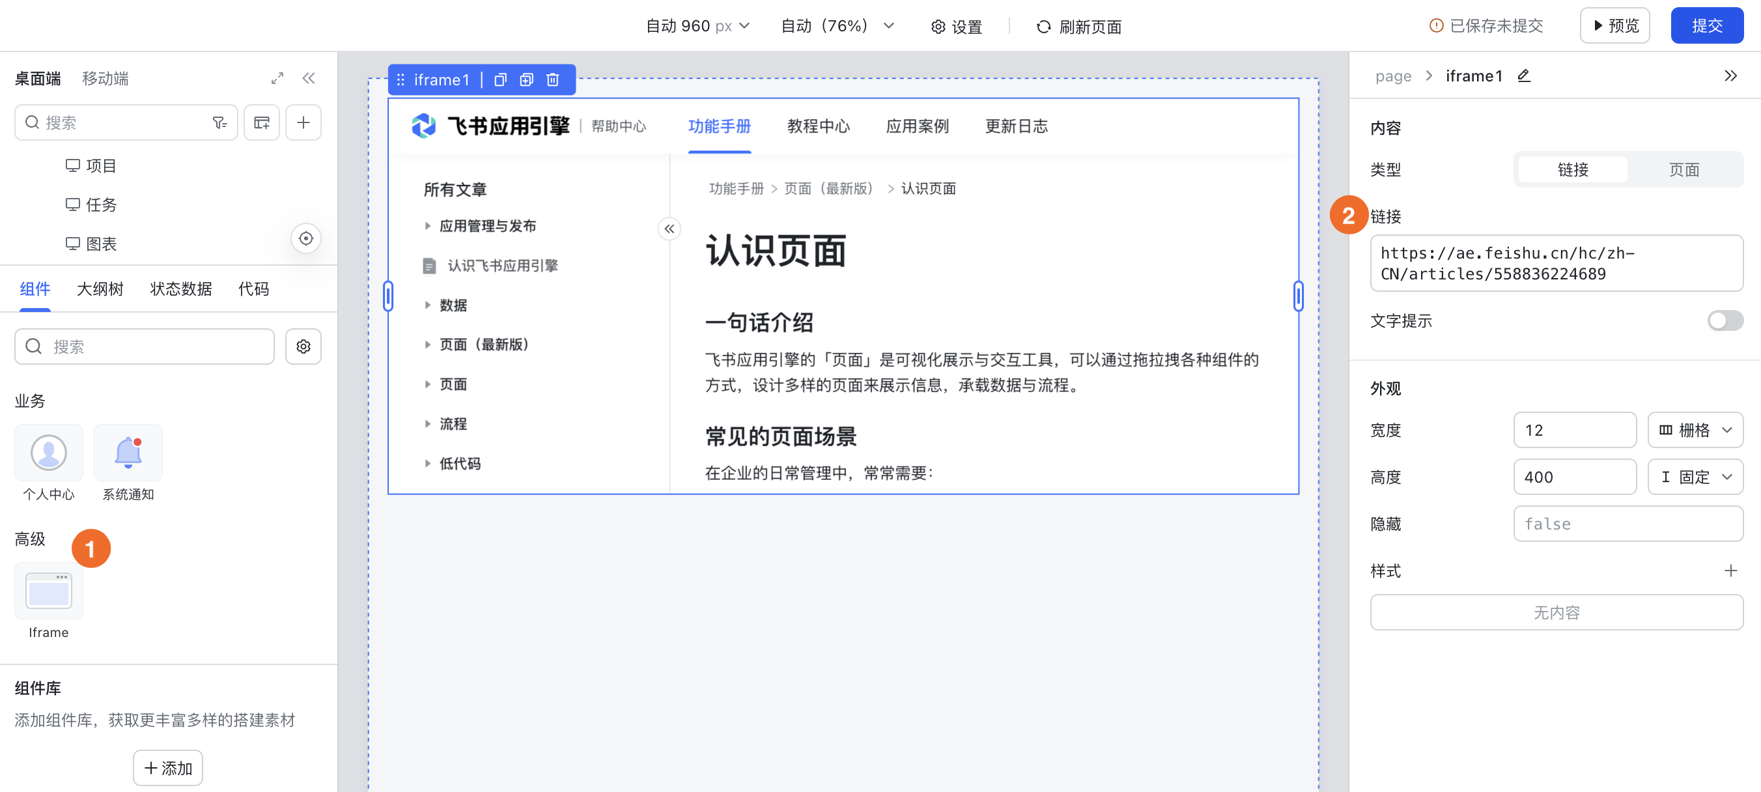Delete iframe1 with the trash icon
The width and height of the screenshot is (1761, 792).
point(553,80)
